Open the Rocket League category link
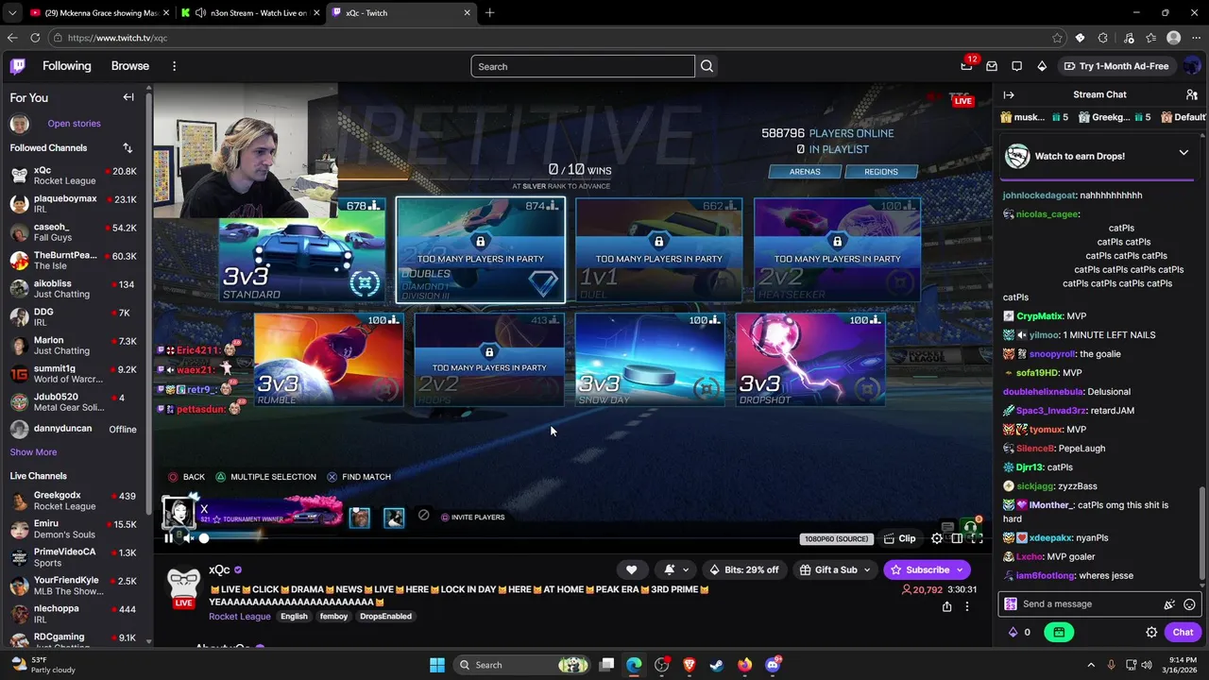 coord(240,616)
